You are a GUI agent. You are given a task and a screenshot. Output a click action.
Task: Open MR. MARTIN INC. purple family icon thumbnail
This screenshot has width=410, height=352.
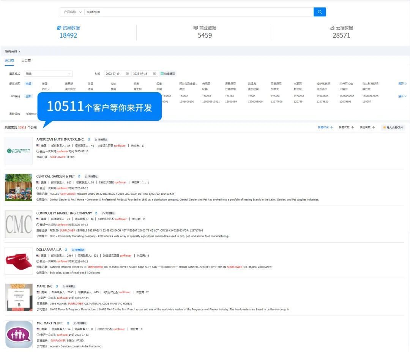point(19,334)
